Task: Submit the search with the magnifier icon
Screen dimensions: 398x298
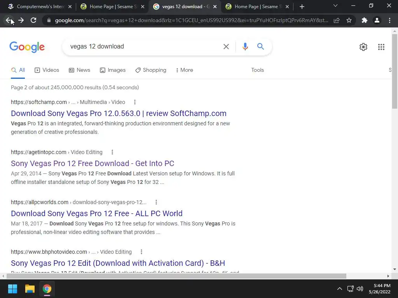Action: 260,47
